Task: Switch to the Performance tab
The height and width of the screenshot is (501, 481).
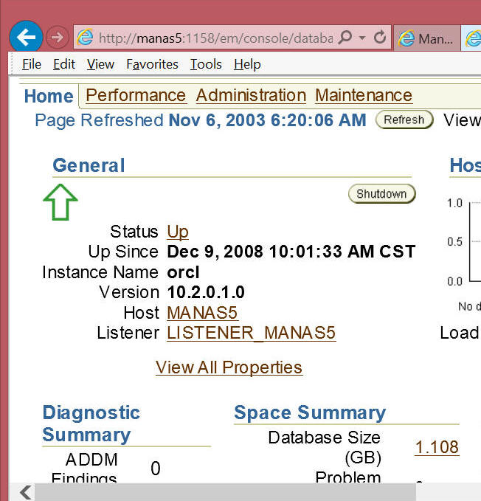Action: pyautogui.click(x=136, y=96)
